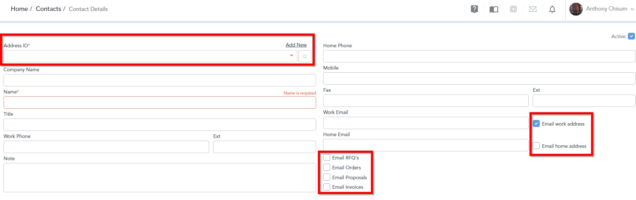Expand the Address ID dropdown arrow
The width and height of the screenshot is (636, 200).
[x=291, y=56]
